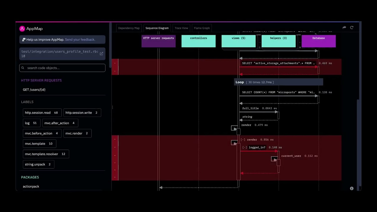377x212 pixels.
Task: Select the mvc.before_action label
Action: 42,133
